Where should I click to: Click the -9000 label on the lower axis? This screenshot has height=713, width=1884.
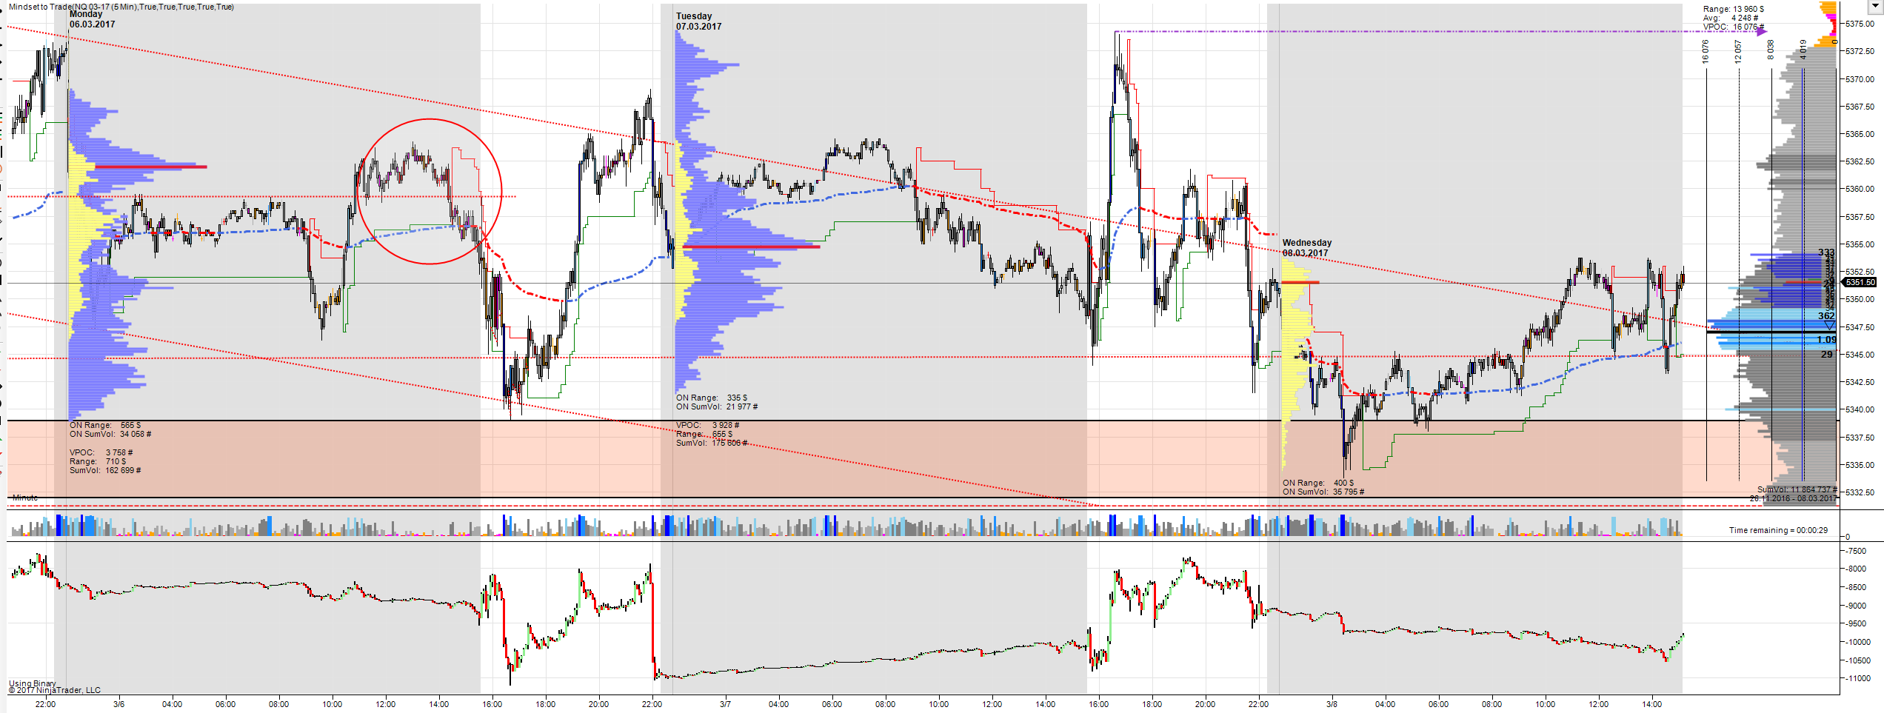point(1855,606)
